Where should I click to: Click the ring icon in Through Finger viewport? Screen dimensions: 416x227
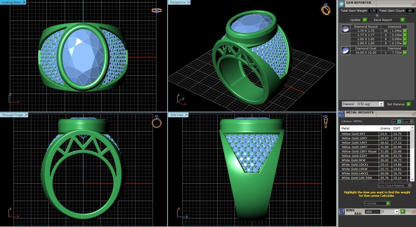pyautogui.click(x=156, y=121)
